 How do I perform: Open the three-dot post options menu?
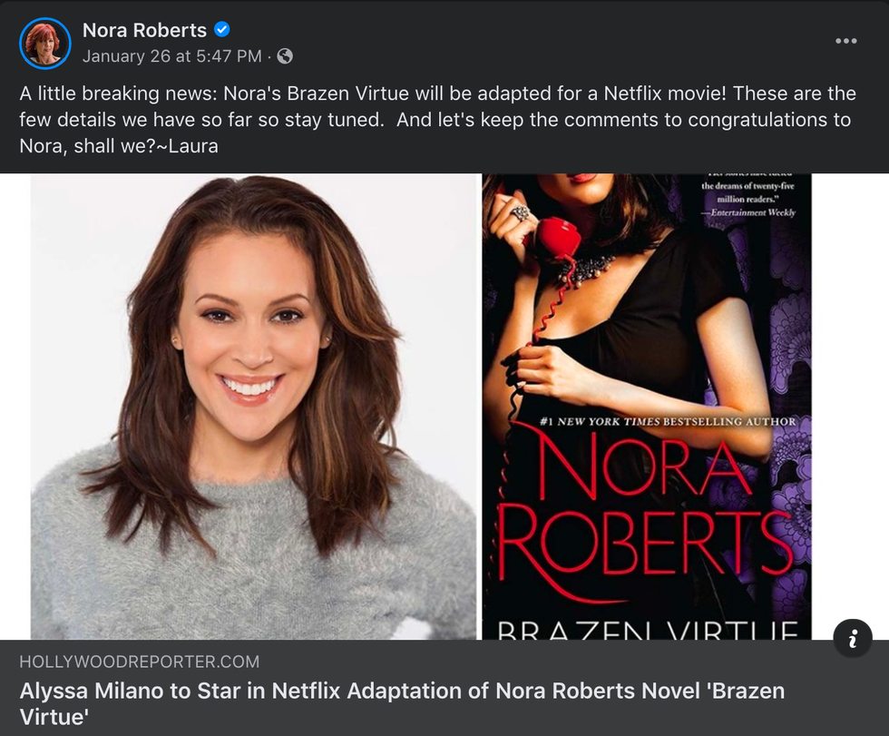[x=845, y=41]
